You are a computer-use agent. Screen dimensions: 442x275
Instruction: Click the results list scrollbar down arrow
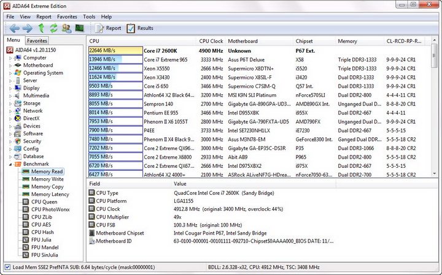click(x=435, y=174)
